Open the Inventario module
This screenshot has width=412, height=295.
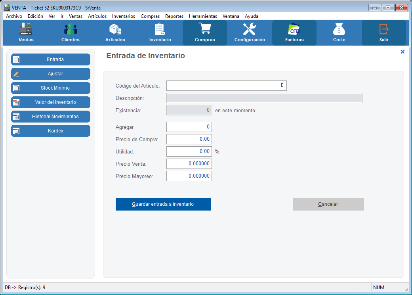[160, 33]
